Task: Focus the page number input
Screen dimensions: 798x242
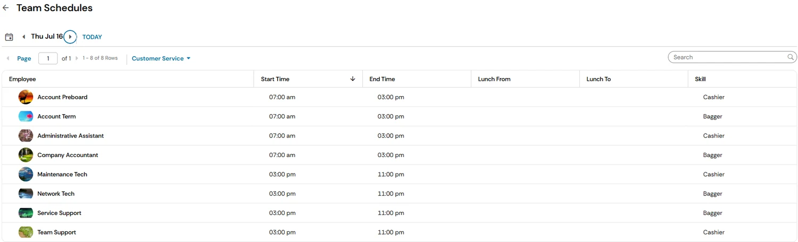Action: coord(48,58)
